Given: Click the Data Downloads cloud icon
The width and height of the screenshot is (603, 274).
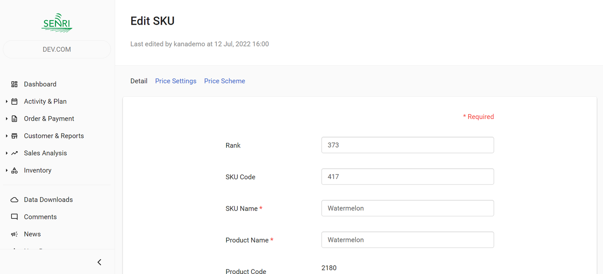Looking at the screenshot, I should point(14,200).
